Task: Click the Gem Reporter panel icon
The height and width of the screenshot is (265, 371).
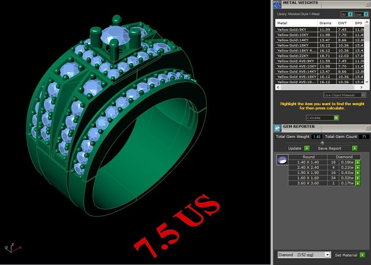Action: click(277, 128)
